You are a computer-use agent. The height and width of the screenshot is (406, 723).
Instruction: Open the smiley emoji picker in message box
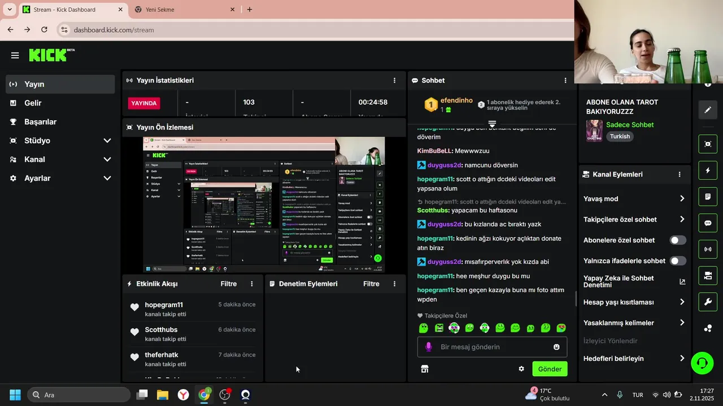556,347
